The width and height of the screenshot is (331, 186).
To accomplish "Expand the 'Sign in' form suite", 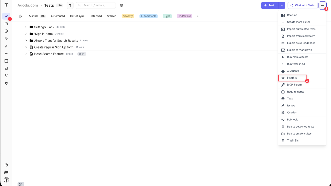I will (x=26, y=34).
